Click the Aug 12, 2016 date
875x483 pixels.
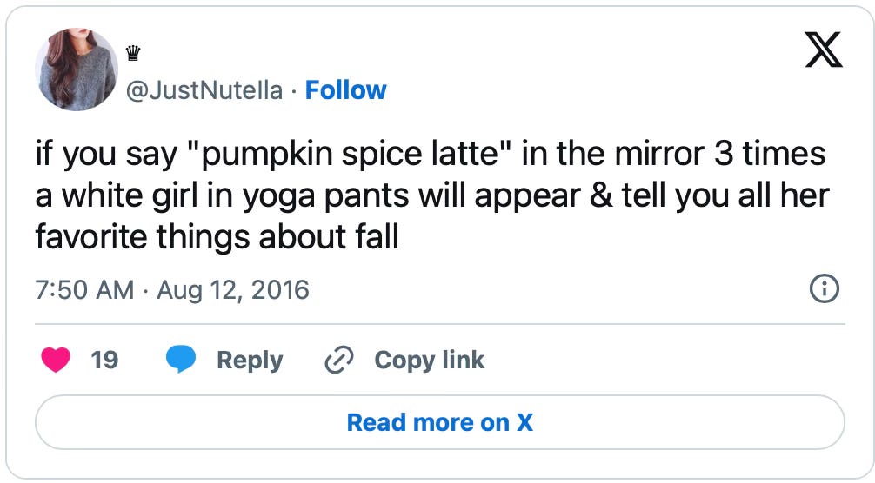232,289
